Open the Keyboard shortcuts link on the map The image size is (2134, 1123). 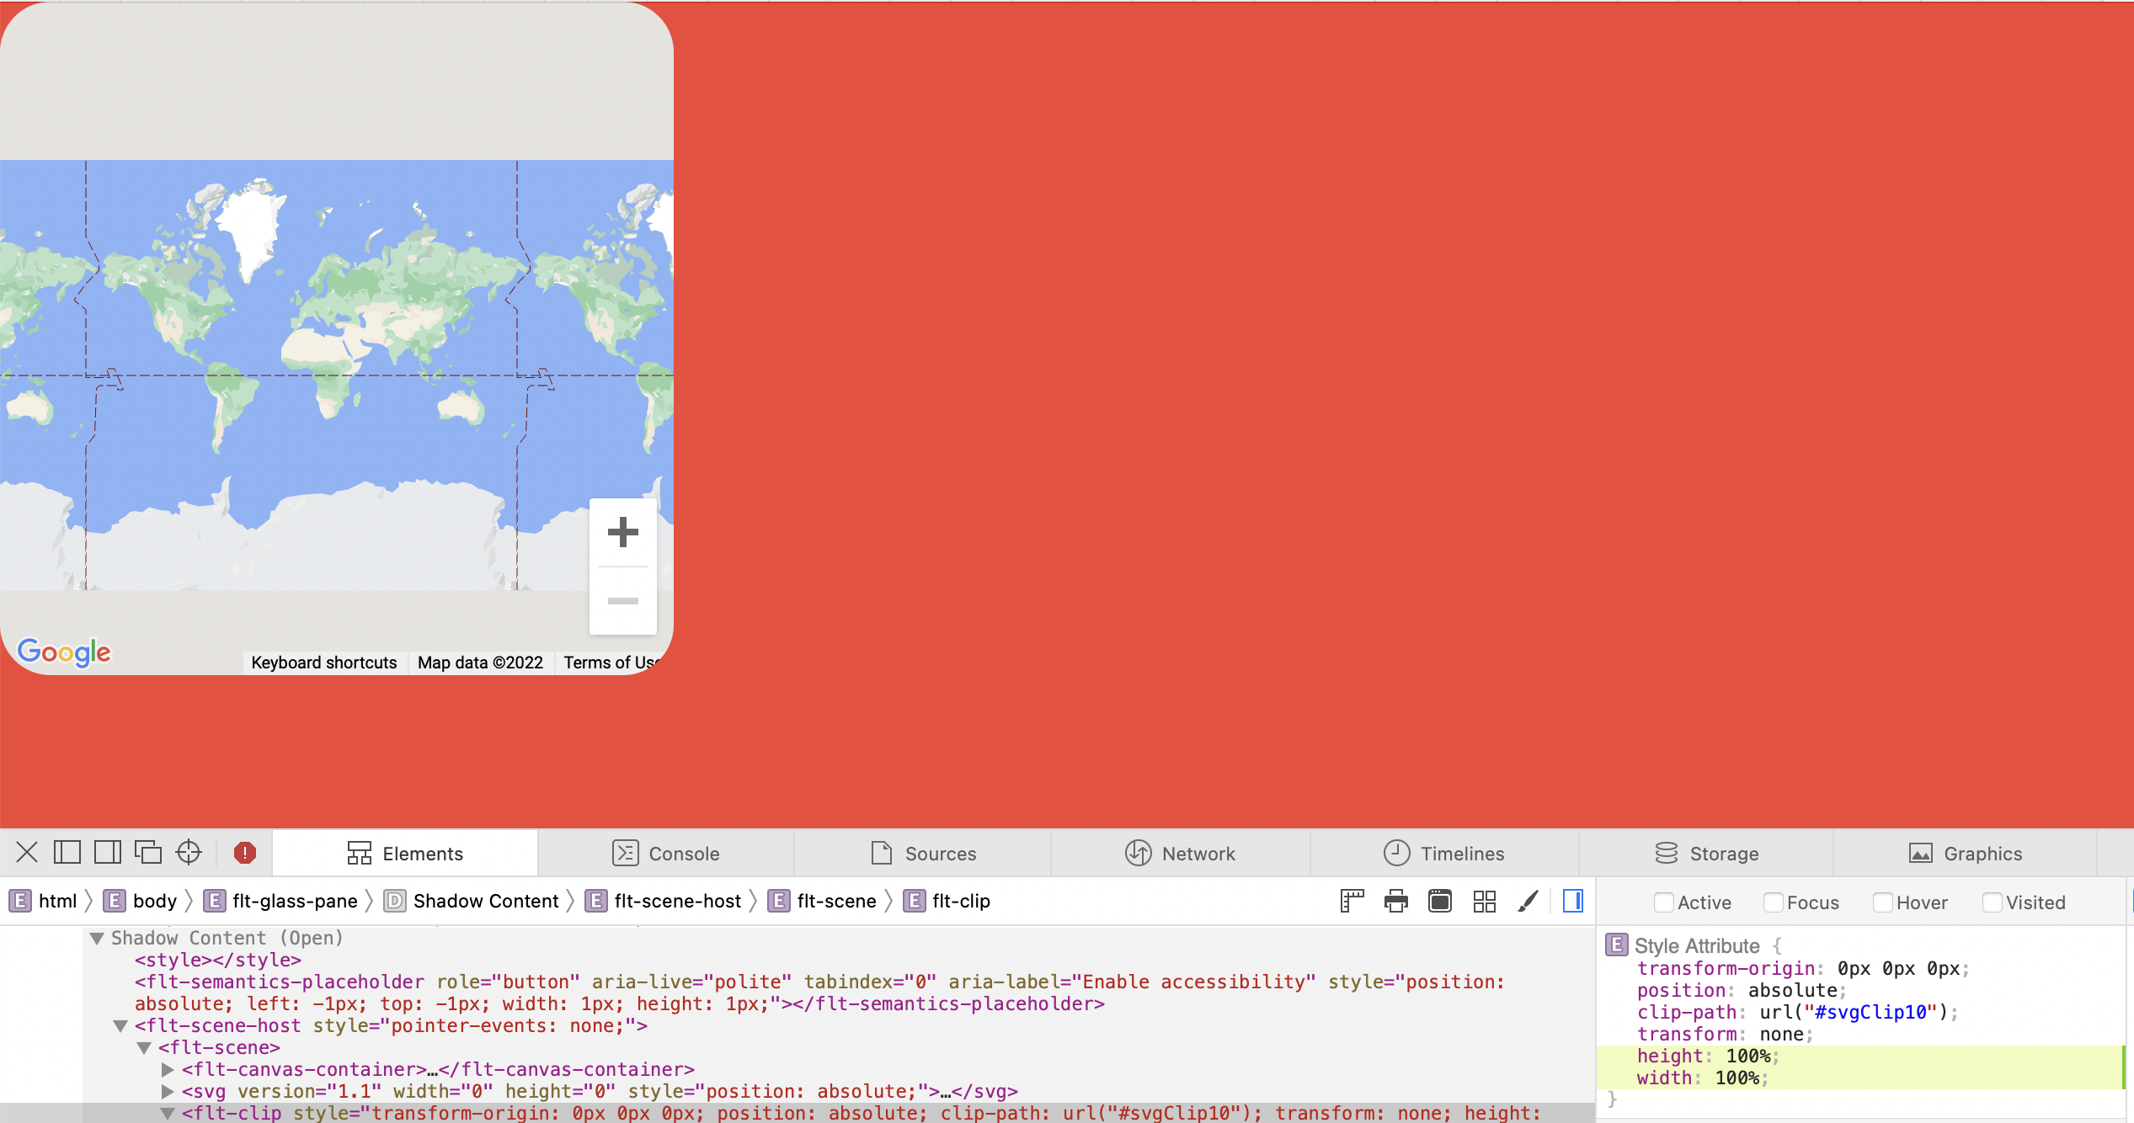323,663
